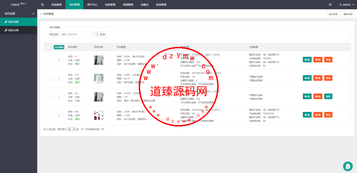Click sort order field of project 456
357x173 pixels.
[59, 115]
